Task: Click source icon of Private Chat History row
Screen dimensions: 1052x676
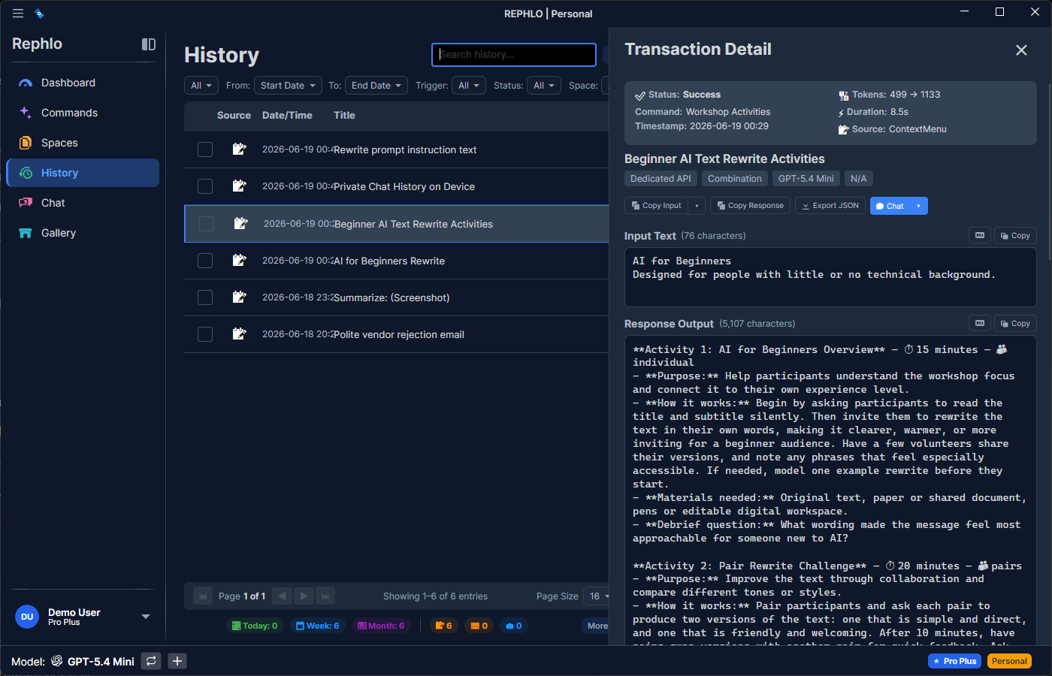Action: pyautogui.click(x=239, y=186)
